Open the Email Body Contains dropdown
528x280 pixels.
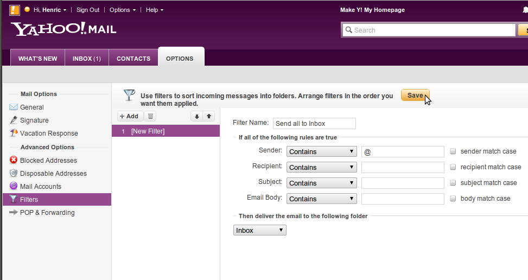(322, 199)
